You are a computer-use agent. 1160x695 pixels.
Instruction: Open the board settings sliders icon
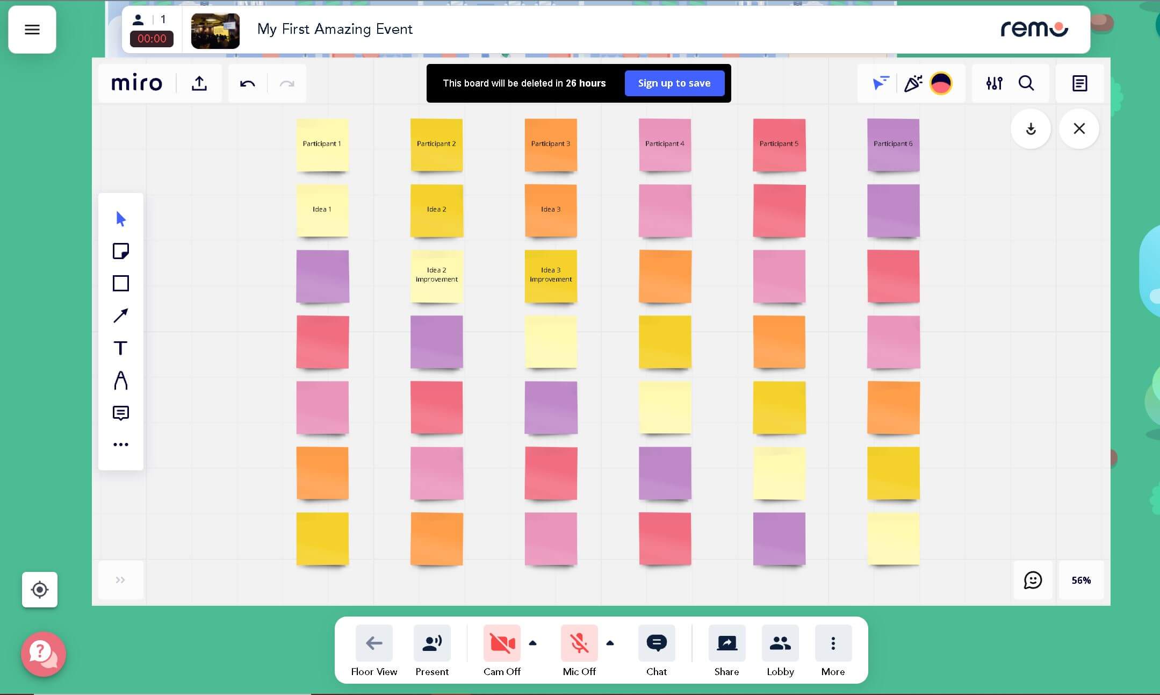click(994, 83)
